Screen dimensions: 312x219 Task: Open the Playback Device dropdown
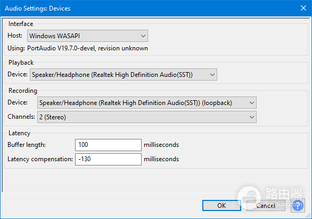pos(124,75)
